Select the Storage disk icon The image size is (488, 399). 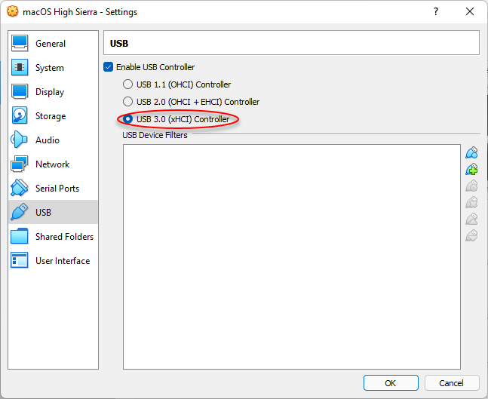[20, 115]
